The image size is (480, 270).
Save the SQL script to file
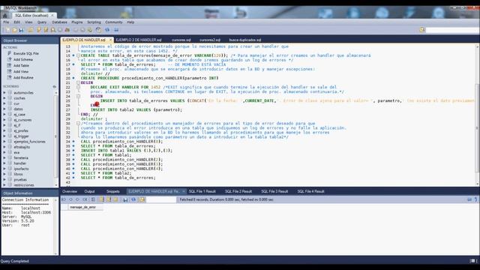pos(21,30)
